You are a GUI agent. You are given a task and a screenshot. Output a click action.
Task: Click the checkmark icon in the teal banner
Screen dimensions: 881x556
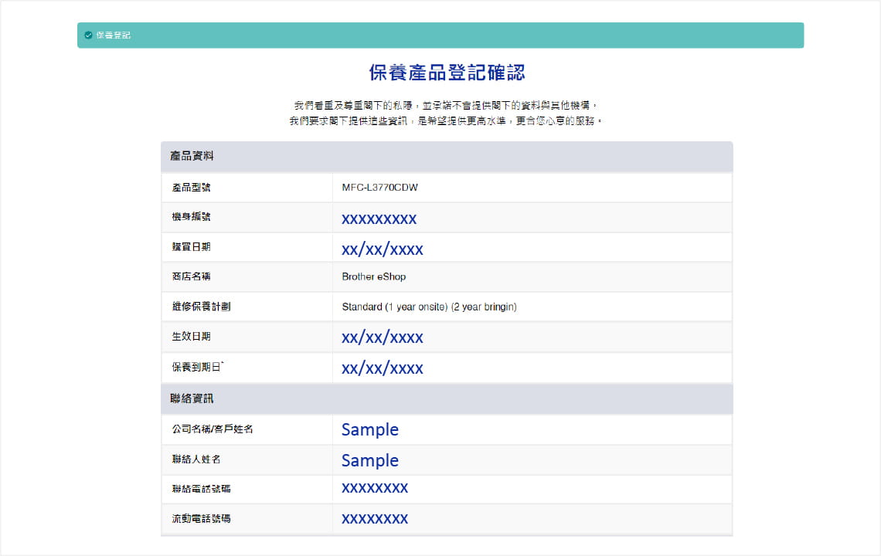[x=88, y=36]
